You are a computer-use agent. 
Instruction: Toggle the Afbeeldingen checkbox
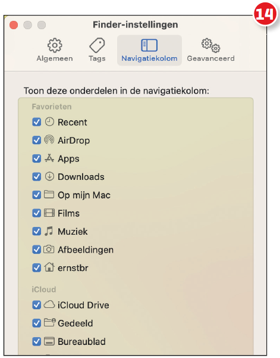pos(37,250)
